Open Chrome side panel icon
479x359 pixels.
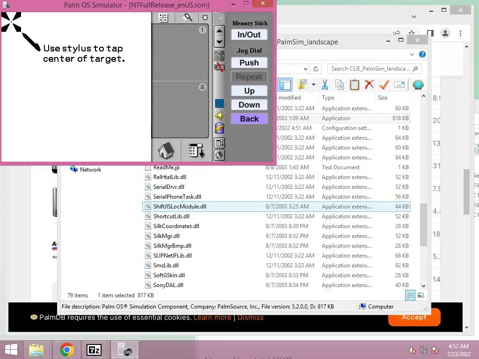click(x=430, y=33)
